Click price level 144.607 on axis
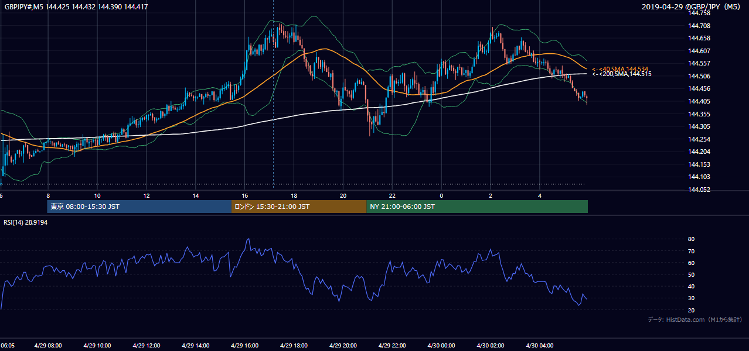749x351 pixels. [x=700, y=51]
